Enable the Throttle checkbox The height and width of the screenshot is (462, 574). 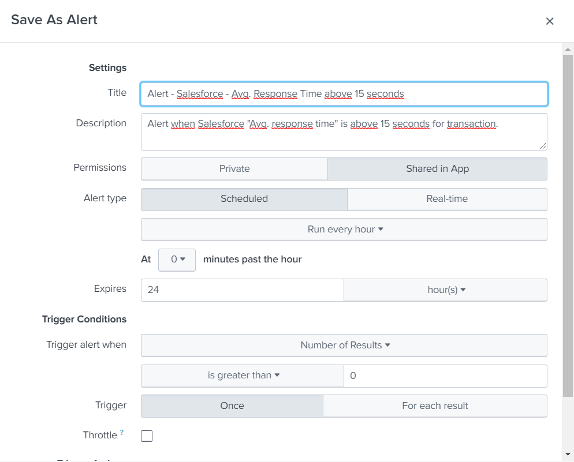point(147,436)
